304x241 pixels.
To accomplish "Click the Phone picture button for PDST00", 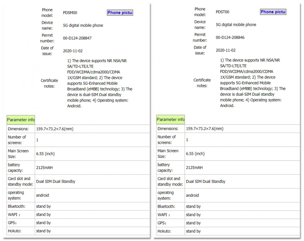I will tap(273, 12).
